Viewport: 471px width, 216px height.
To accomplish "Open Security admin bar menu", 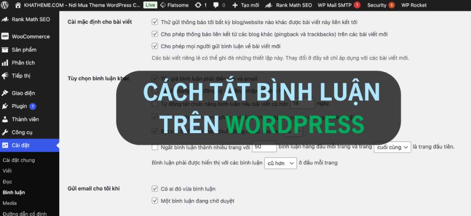I will coord(377,5).
